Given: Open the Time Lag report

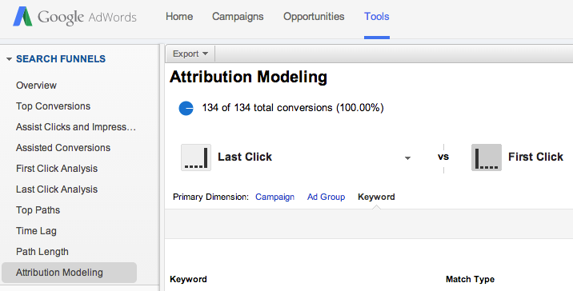Looking at the screenshot, I should pos(36,231).
